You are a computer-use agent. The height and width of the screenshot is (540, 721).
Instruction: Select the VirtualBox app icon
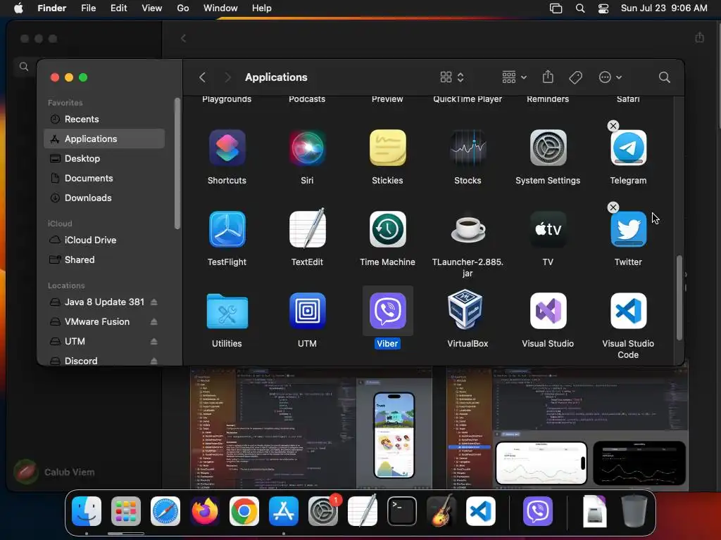[x=465, y=310]
